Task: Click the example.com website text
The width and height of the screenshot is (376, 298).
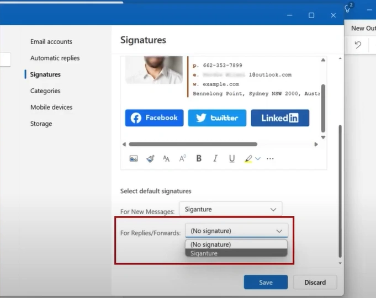Action: point(221,84)
